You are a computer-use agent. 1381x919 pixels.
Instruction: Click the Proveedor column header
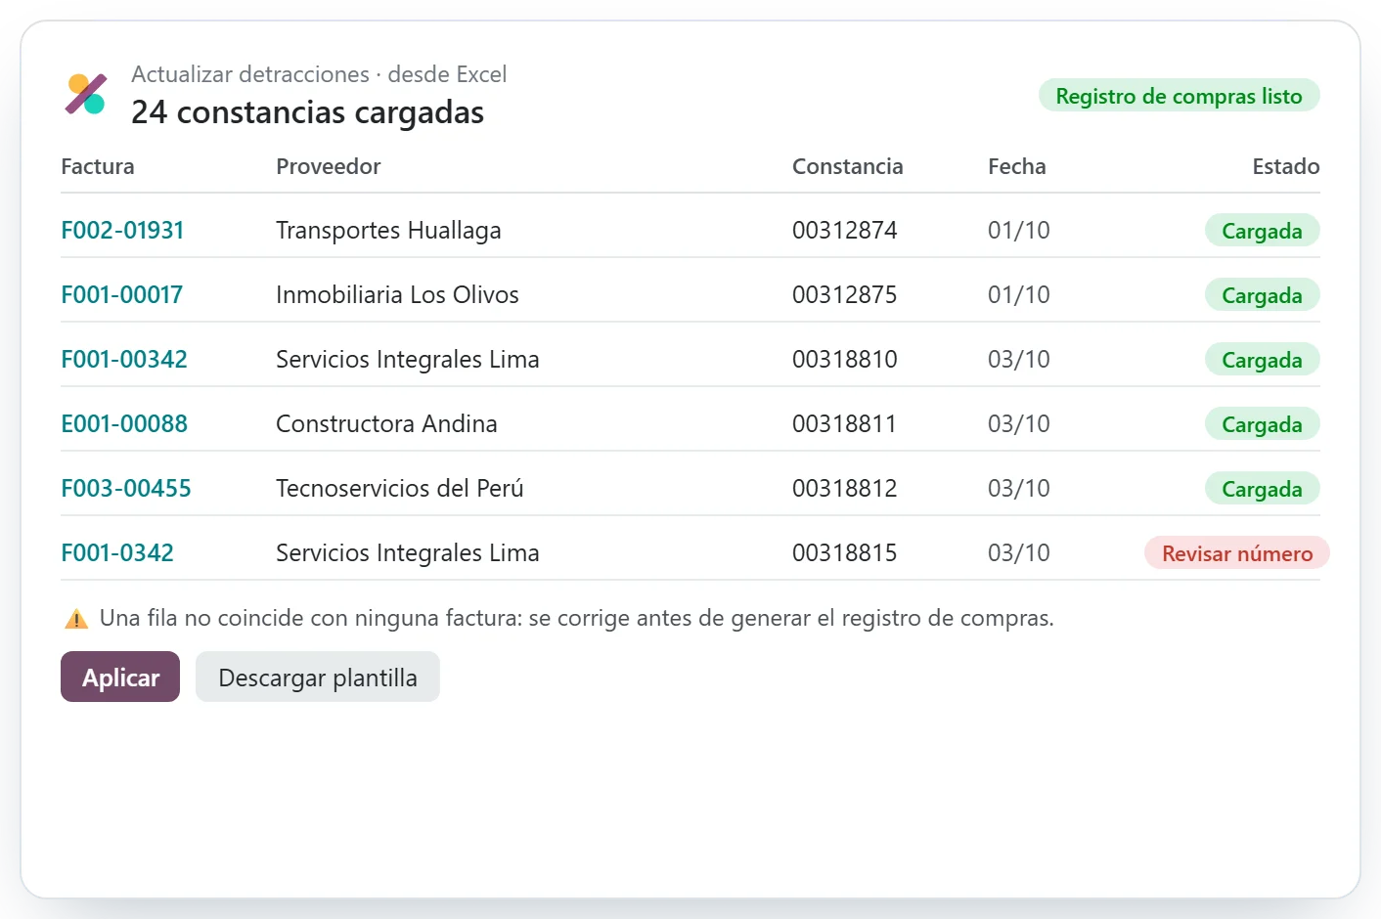[x=329, y=166]
